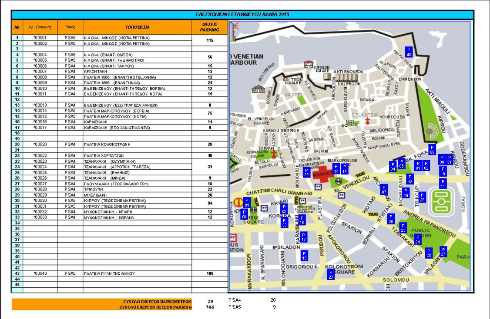Click the 'ΠΛΑΤΕΙΑ ΠΥΛΗ ΤΗΣ ΑΜΜΟΥ' location cell
The height and width of the screenshot is (319, 490).
pos(137,273)
